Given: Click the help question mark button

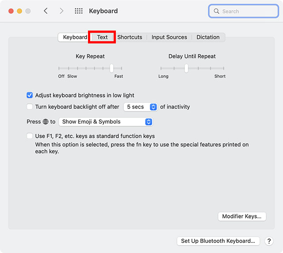Looking at the screenshot, I should (x=269, y=241).
